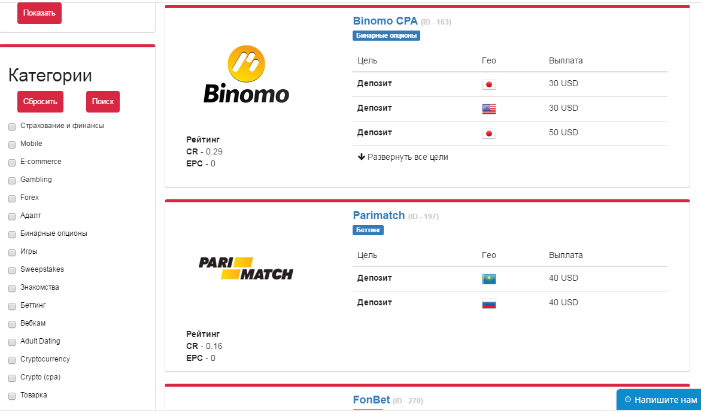This screenshot has height=413, width=701.
Task: Open the FonBet offer link
Action: click(371, 400)
